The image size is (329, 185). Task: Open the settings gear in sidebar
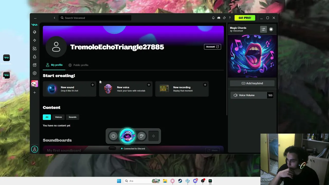coord(35,73)
